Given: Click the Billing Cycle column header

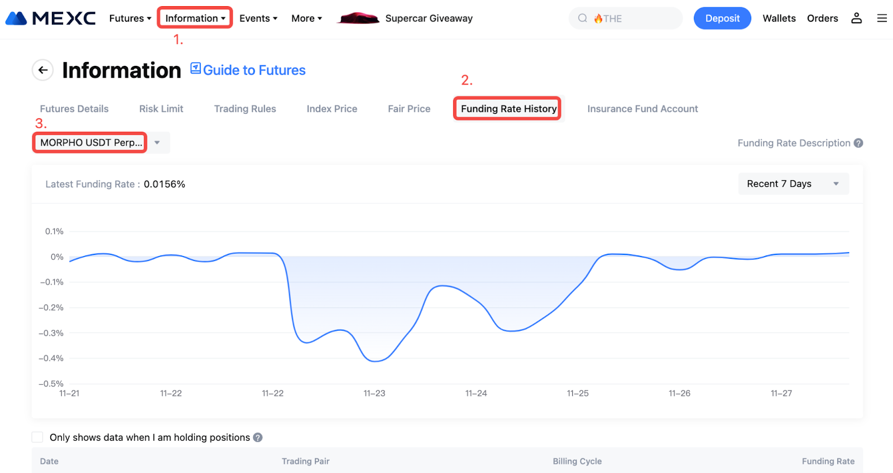Looking at the screenshot, I should click(x=577, y=461).
